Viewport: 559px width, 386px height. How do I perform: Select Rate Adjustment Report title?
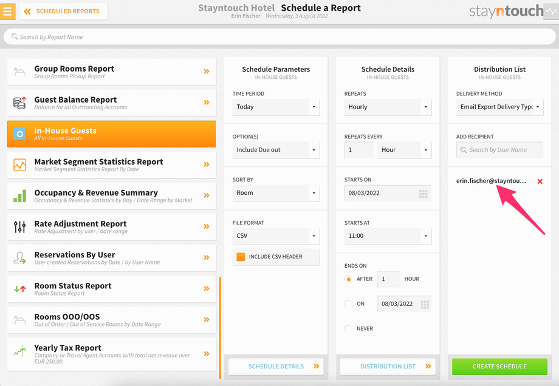click(x=81, y=223)
